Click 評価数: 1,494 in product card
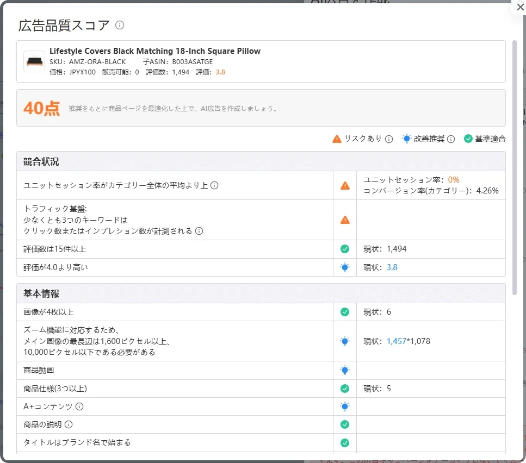This screenshot has height=463, width=526. pos(168,72)
